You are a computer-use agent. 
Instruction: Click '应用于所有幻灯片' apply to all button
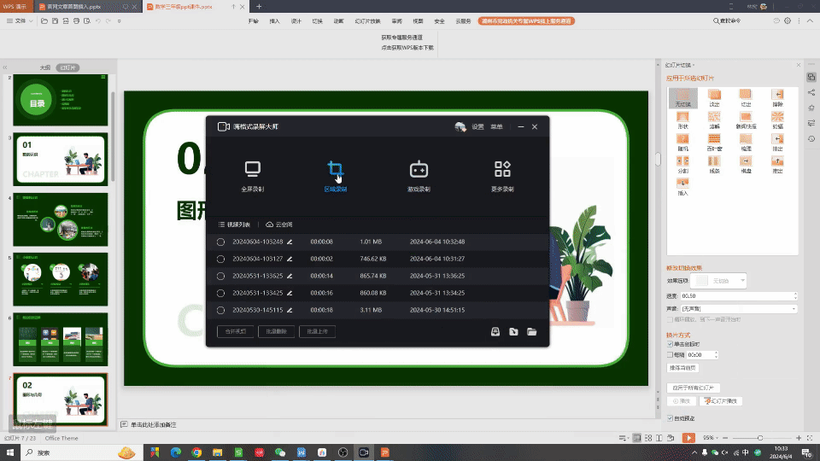click(x=694, y=388)
